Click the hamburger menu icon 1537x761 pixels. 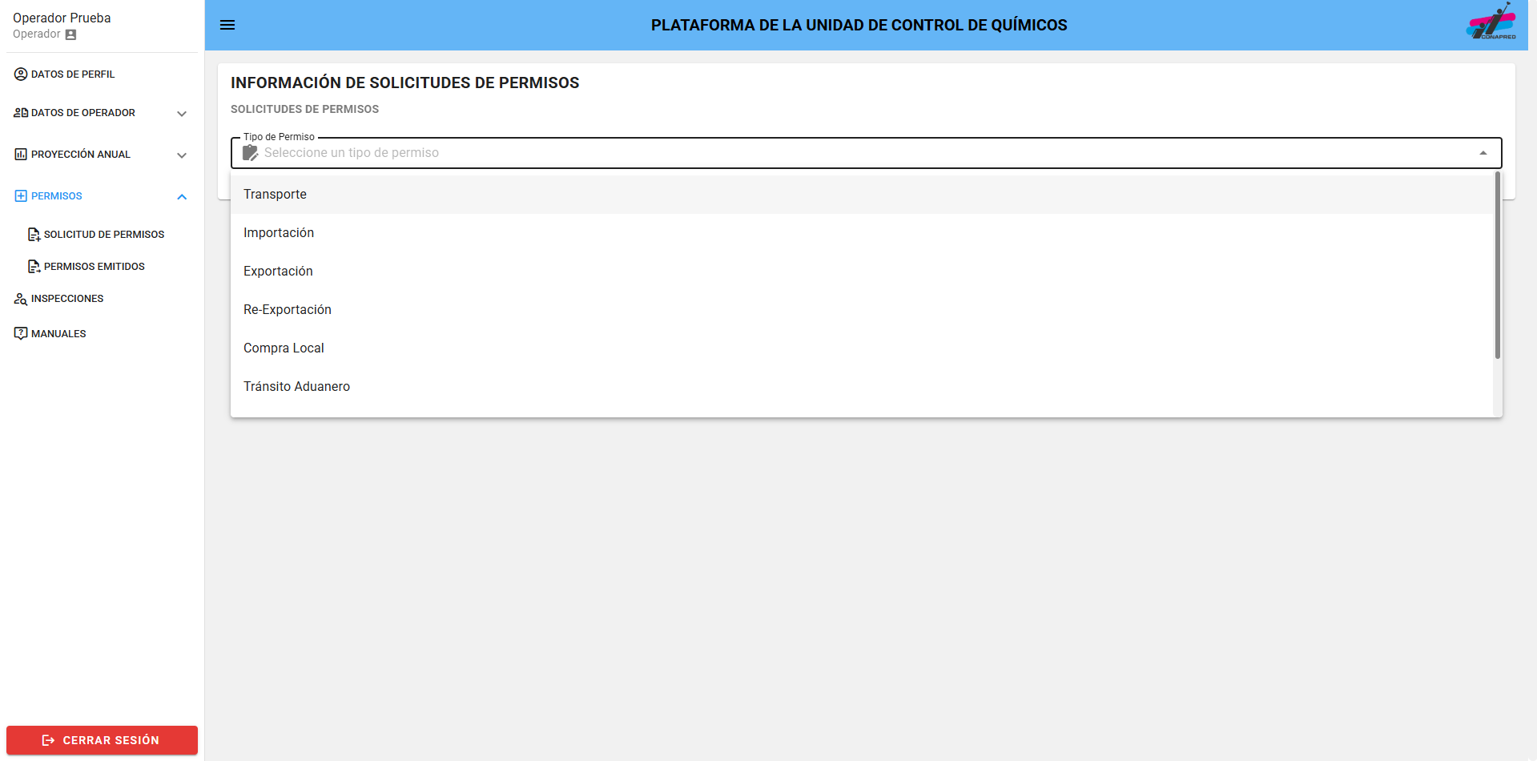[227, 25]
